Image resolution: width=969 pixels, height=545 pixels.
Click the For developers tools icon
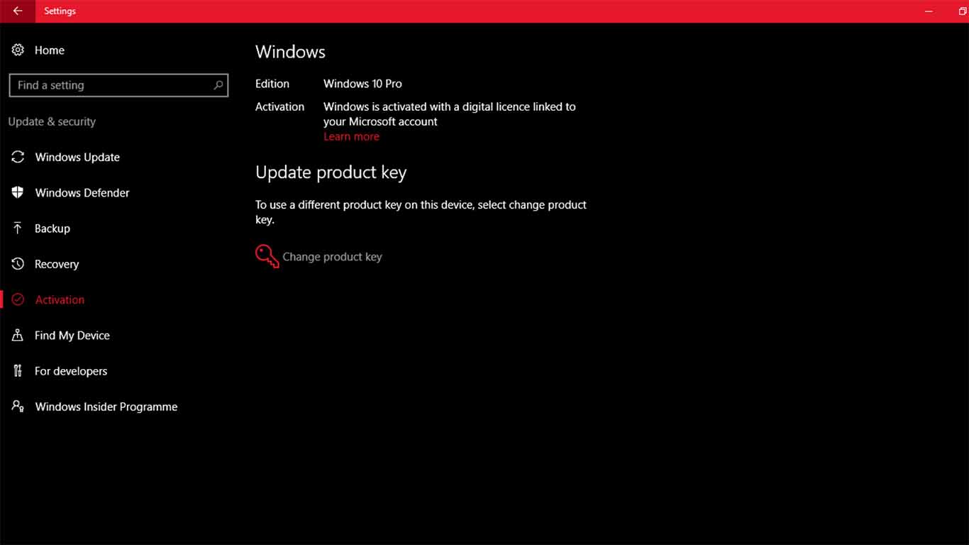18,370
